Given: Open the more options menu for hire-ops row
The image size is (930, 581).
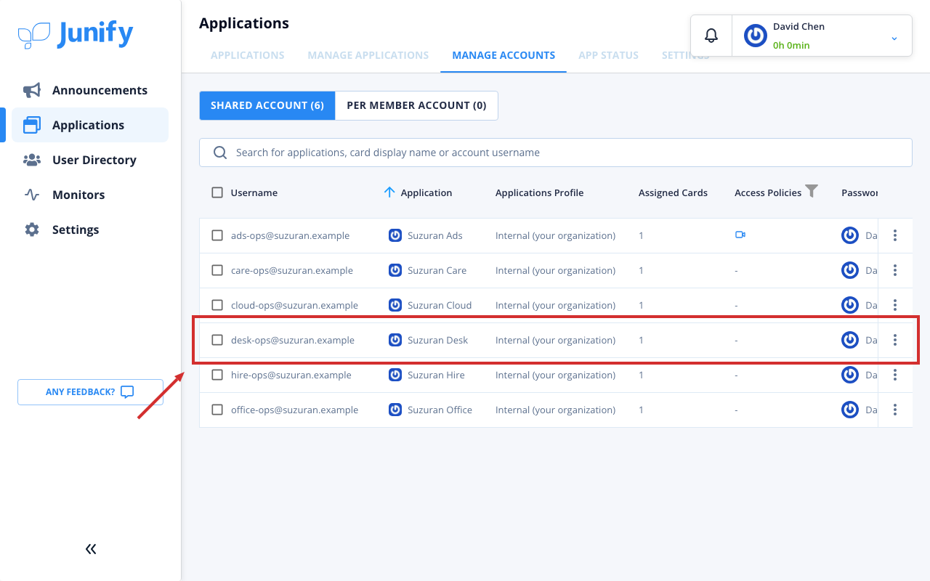Looking at the screenshot, I should [895, 375].
